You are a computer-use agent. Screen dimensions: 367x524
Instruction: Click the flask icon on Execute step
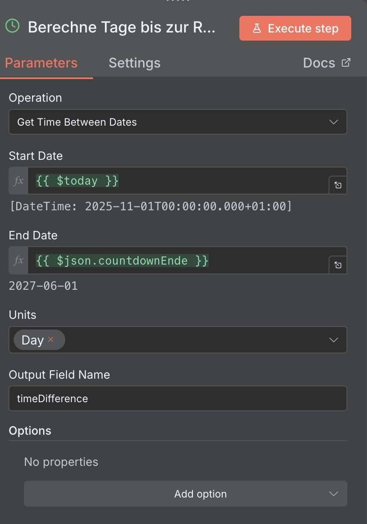coord(257,29)
